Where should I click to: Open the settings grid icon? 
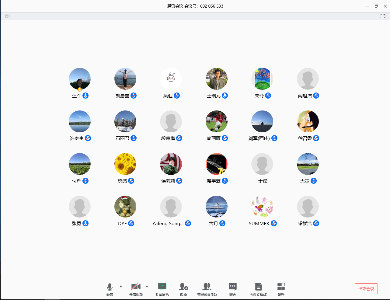281,287
